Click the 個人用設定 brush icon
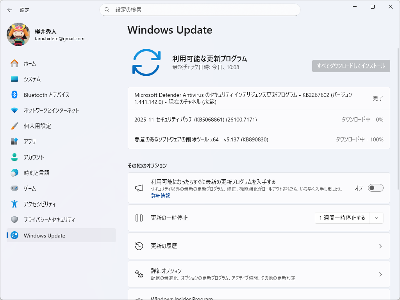Viewport: 400px width, 300px height. pos(14,126)
